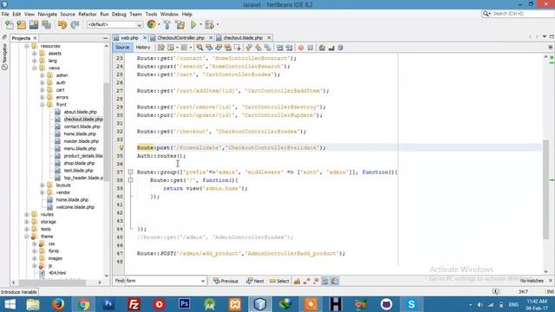
Task: Switch to checkout.blade.php editor tab
Action: tap(243, 37)
